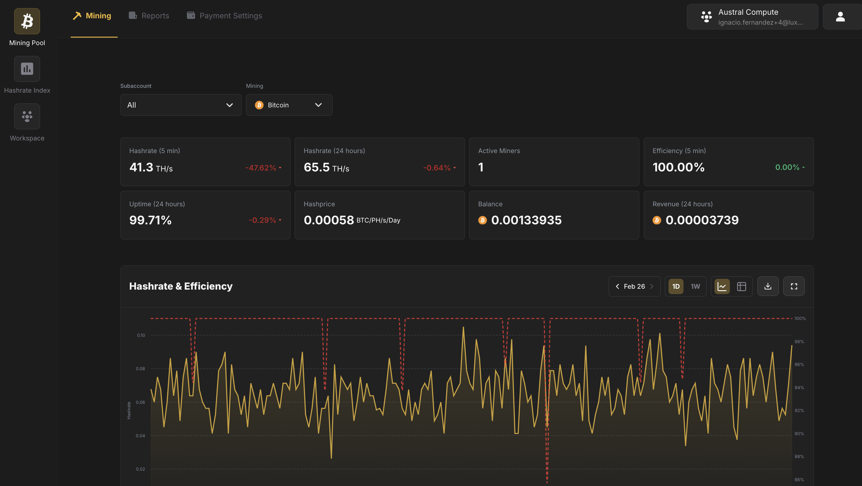This screenshot has height=486, width=862.
Task: Click the Revenue 0.00003739 value
Action: 702,220
